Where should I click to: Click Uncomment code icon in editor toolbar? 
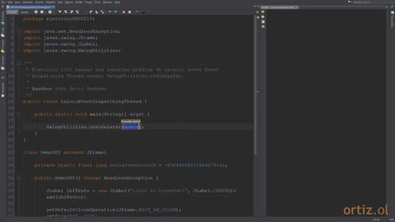(x=143, y=12)
